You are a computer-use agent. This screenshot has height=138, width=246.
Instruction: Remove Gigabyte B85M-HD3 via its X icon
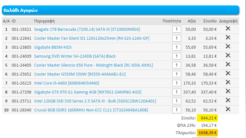point(228,46)
